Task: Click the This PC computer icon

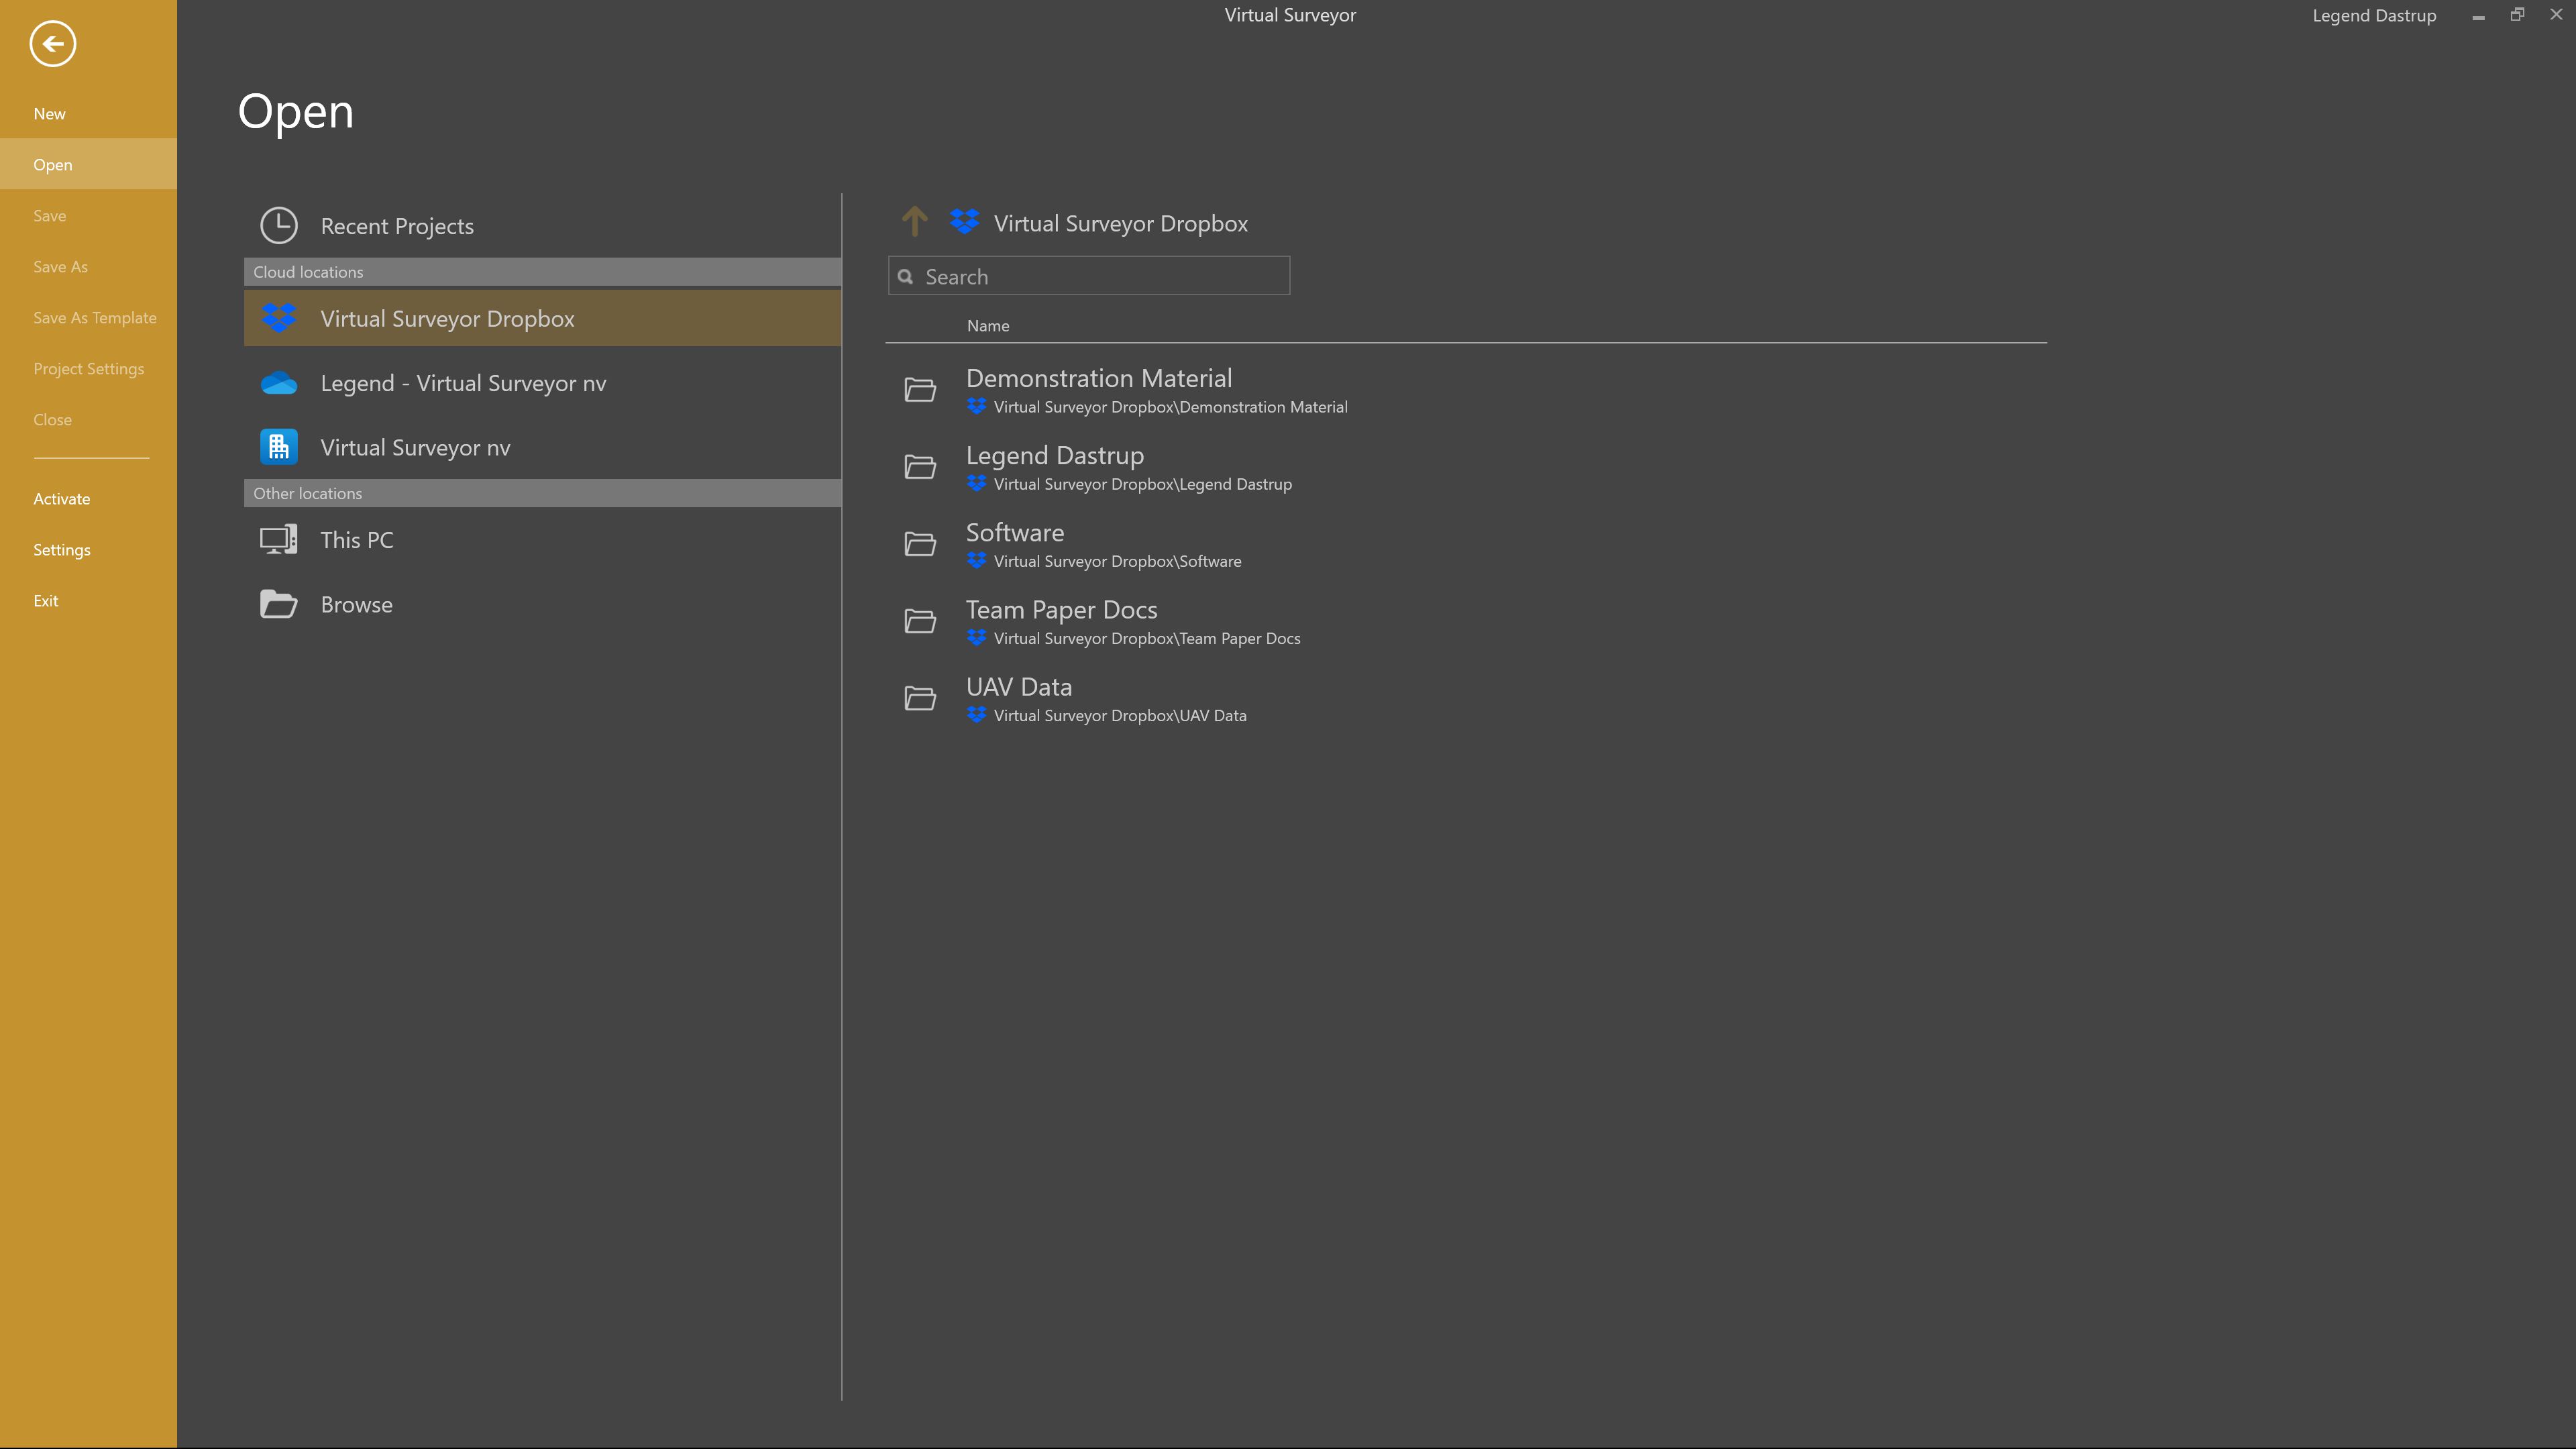Action: coord(278,540)
